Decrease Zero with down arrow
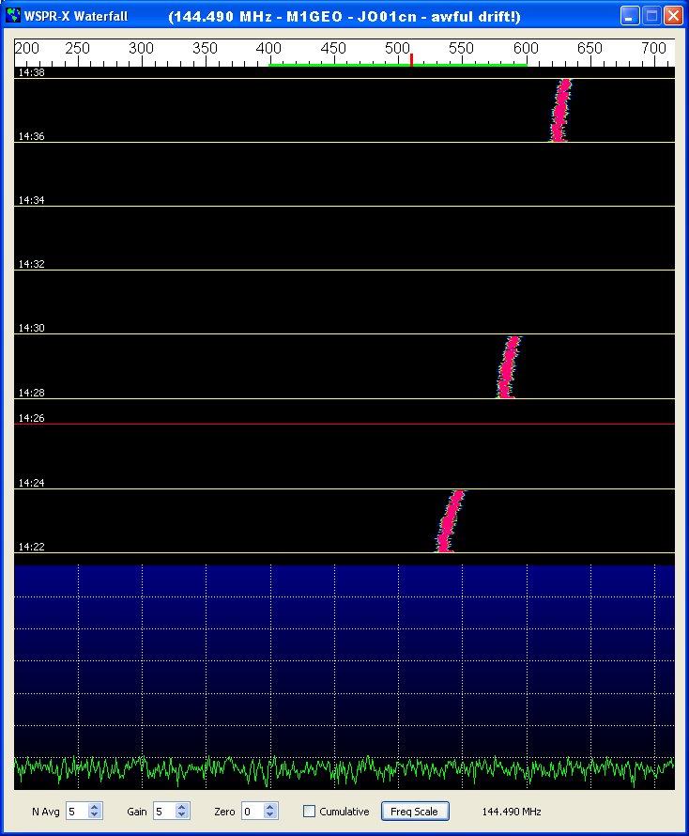Screen dimensions: 689x836 point(269,815)
